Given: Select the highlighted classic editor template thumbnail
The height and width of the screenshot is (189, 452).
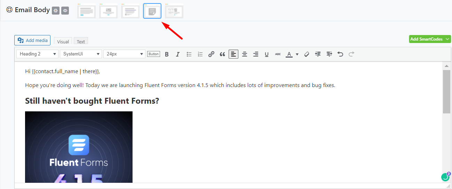Looking at the screenshot, I should (x=152, y=11).
